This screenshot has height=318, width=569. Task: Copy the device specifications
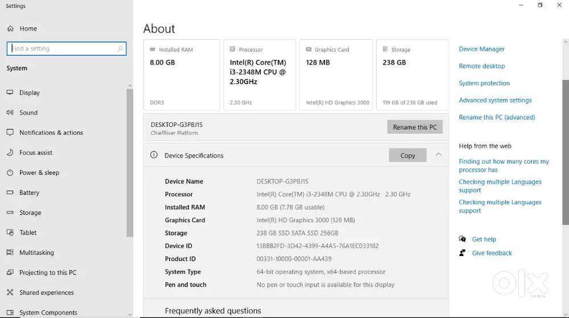[x=407, y=155]
